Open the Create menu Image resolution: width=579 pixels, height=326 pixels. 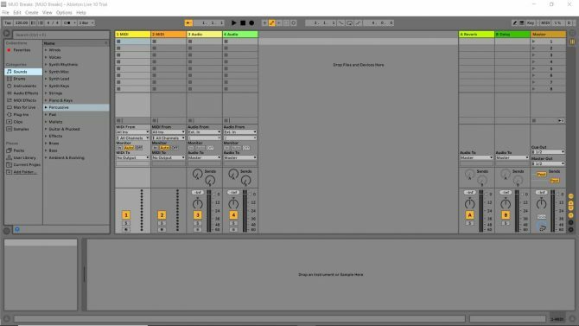pos(32,13)
